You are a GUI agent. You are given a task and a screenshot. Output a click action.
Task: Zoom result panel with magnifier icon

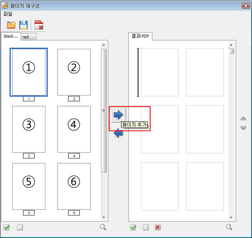pos(229,227)
